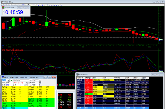
Task: Click the green up-arrow tick indicator
Action: (11, 81)
